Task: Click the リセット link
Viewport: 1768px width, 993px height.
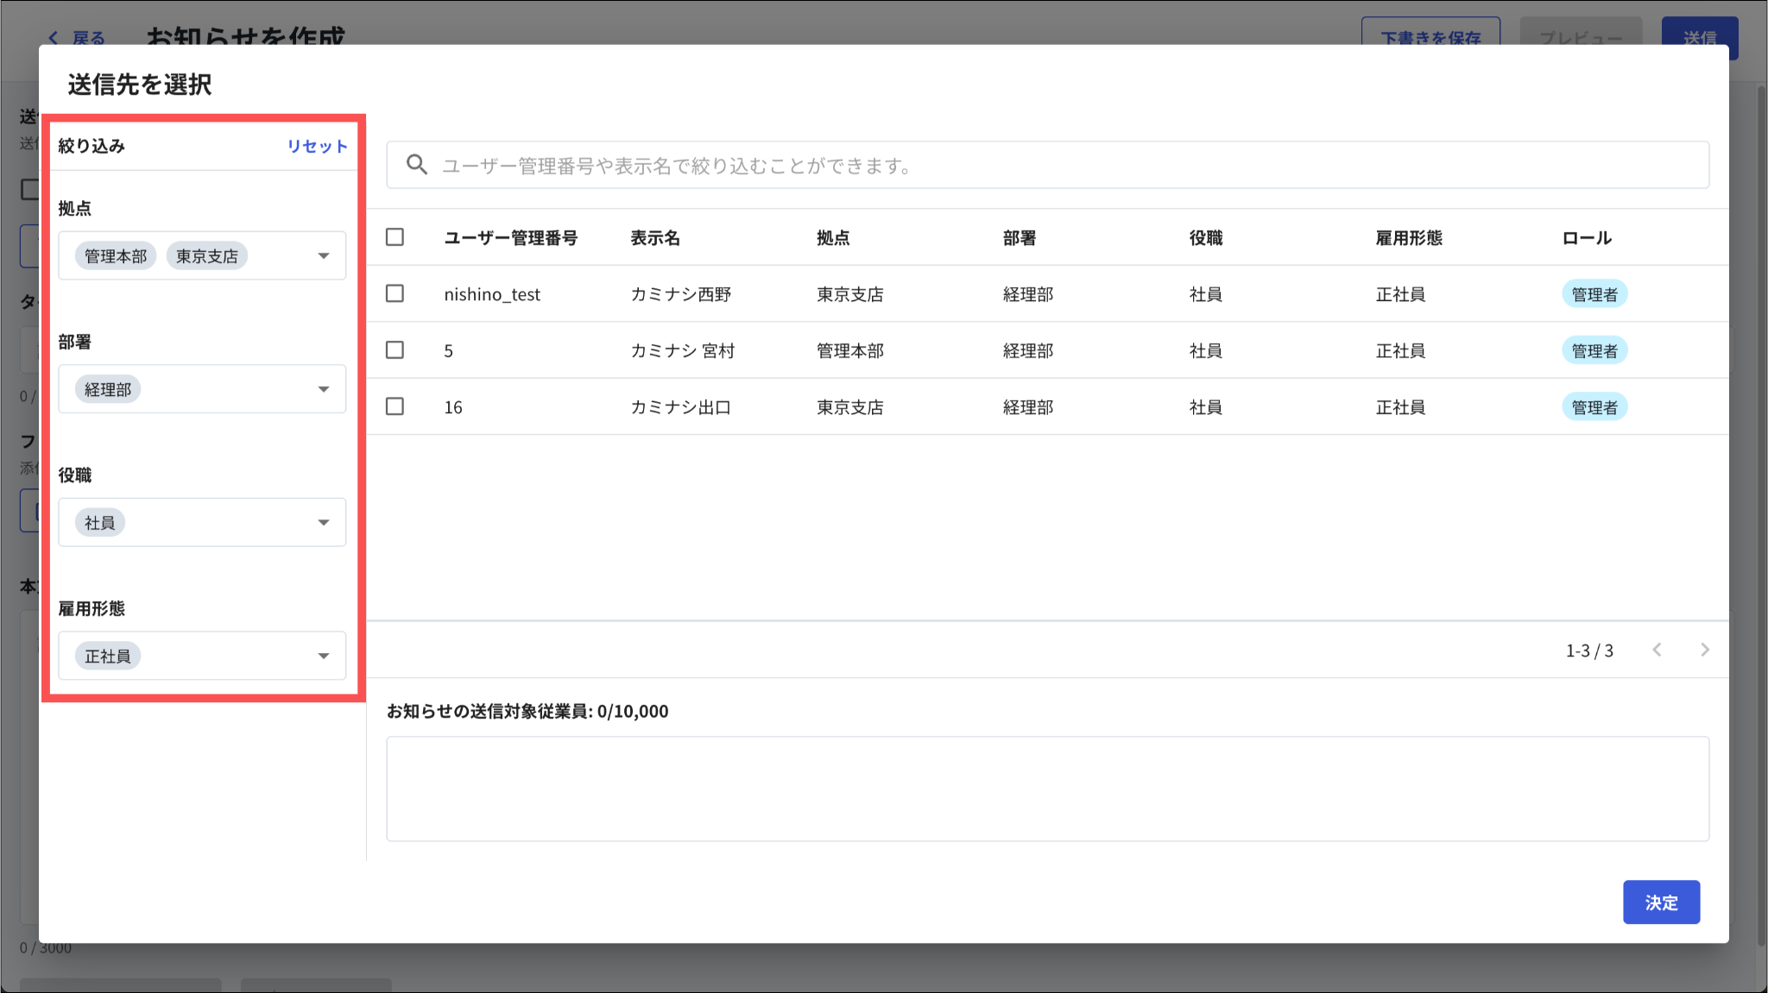Action: click(317, 146)
